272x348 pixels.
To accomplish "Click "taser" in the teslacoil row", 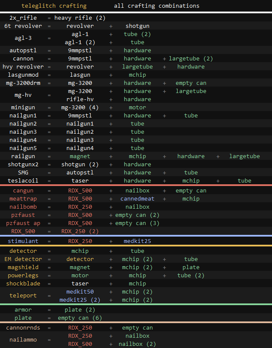I will (x=80, y=181).
